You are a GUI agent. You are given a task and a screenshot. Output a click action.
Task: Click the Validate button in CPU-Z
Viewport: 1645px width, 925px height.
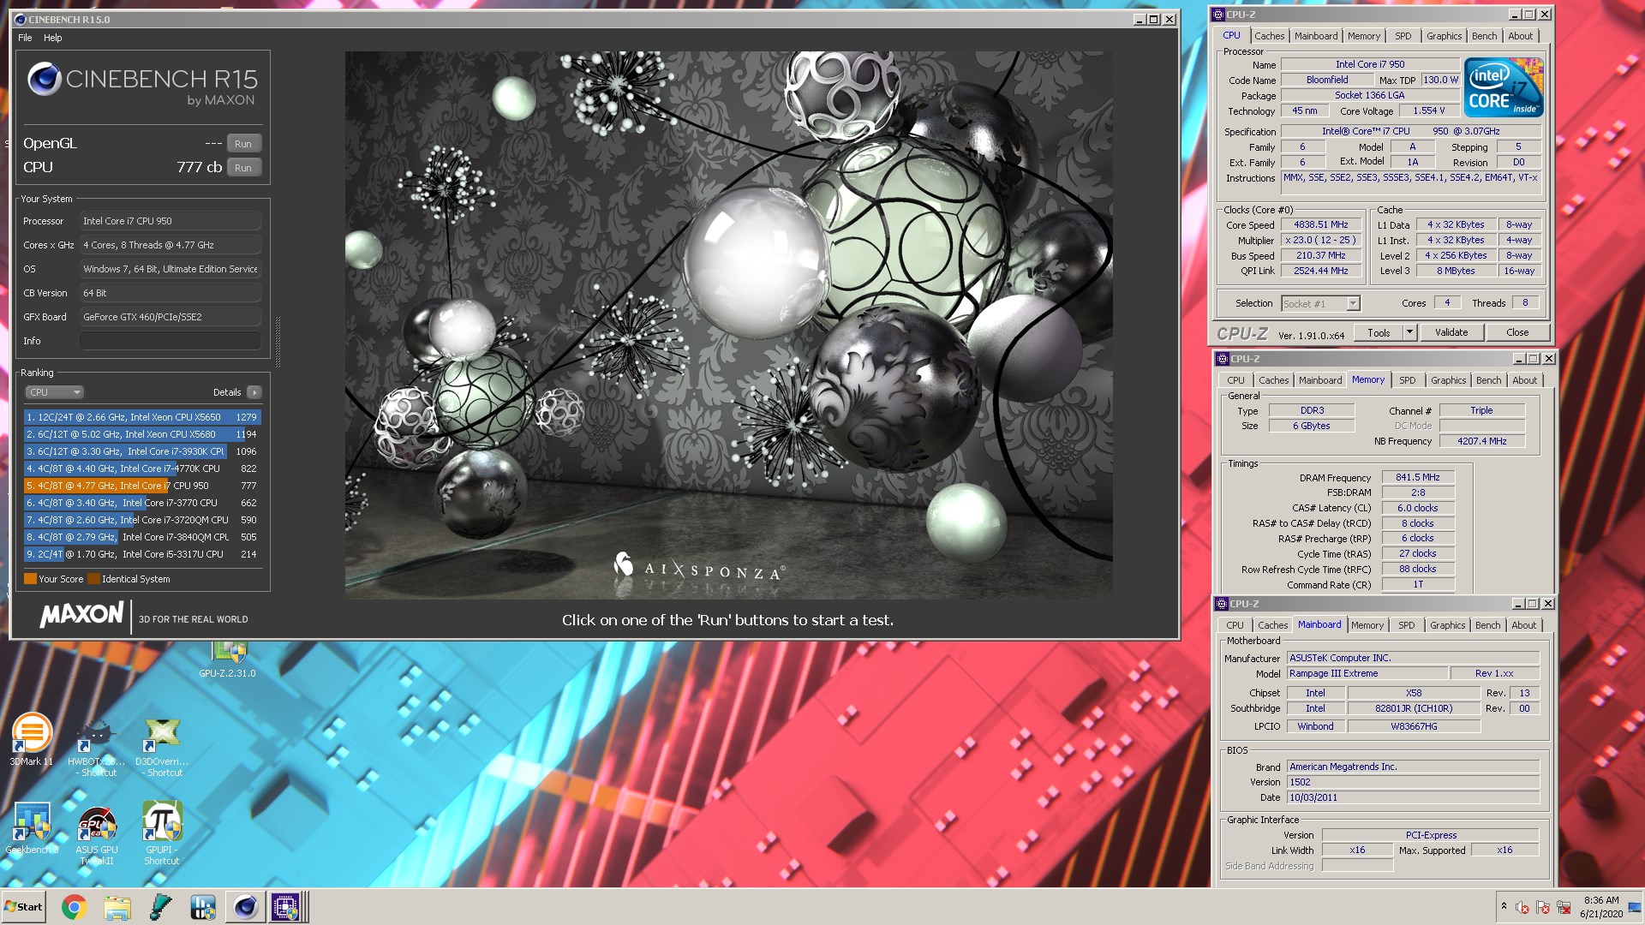coord(1451,333)
